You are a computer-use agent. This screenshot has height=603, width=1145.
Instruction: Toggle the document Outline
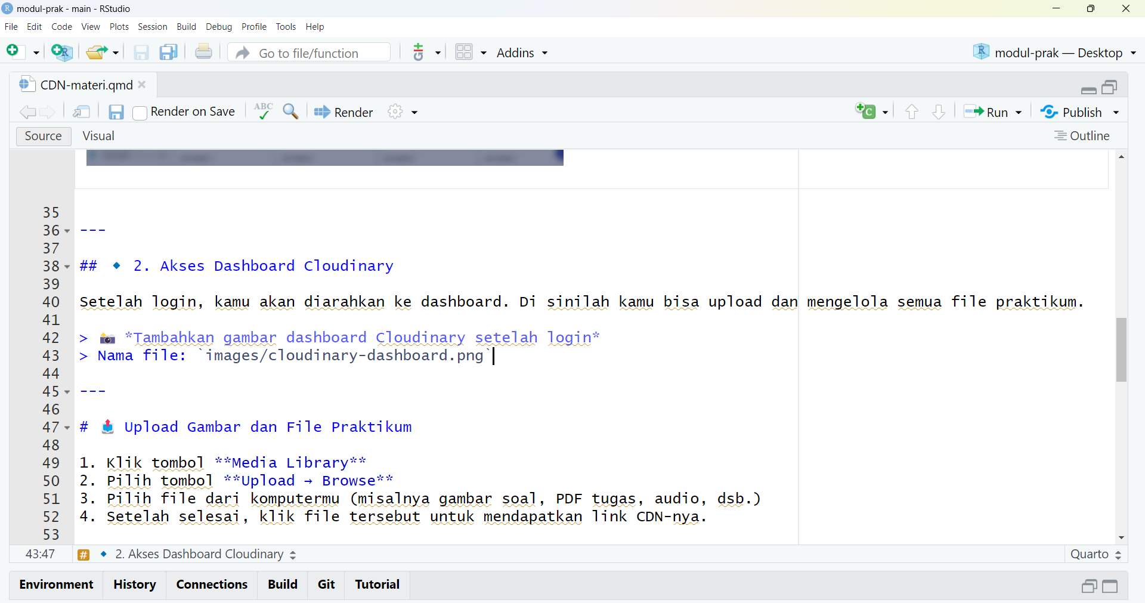click(x=1082, y=136)
